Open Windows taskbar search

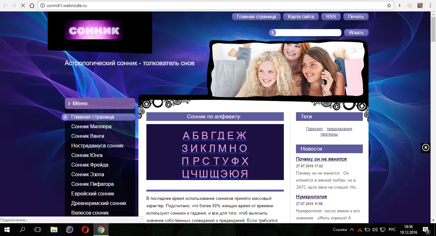(22, 229)
